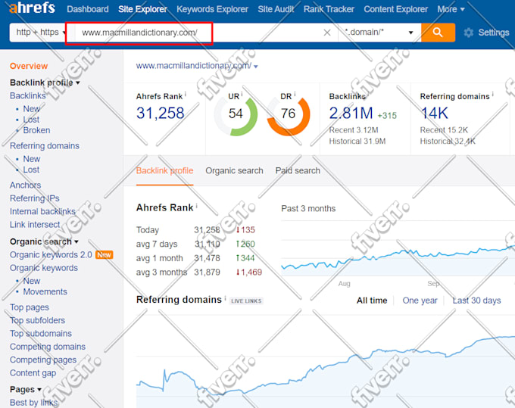The height and width of the screenshot is (408, 515).
Task: Open the Overview sidebar link
Action: pyautogui.click(x=29, y=66)
